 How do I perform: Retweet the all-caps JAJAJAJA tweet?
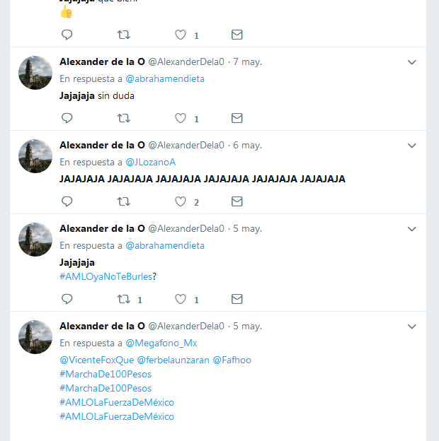(123, 201)
